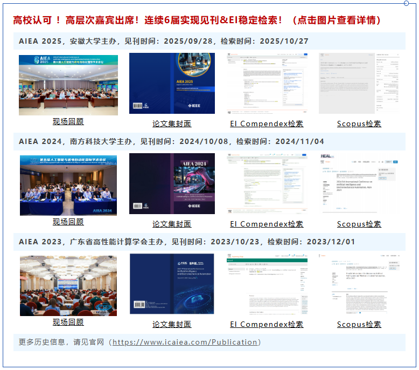
Task: View the AIEA 2024 HEAL Scopus screenshot
Action: click(x=359, y=183)
